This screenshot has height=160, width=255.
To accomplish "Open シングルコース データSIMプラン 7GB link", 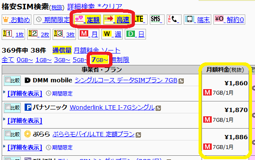I will 126,80.
